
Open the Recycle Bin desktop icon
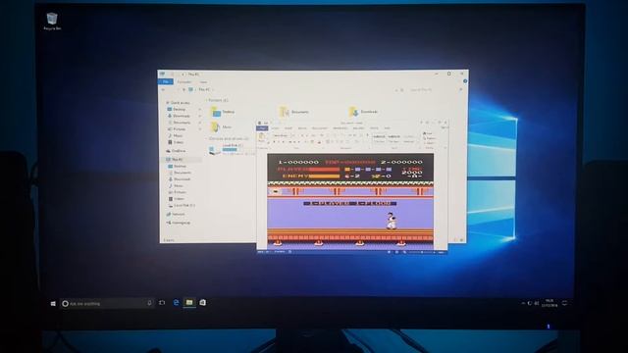[52, 22]
